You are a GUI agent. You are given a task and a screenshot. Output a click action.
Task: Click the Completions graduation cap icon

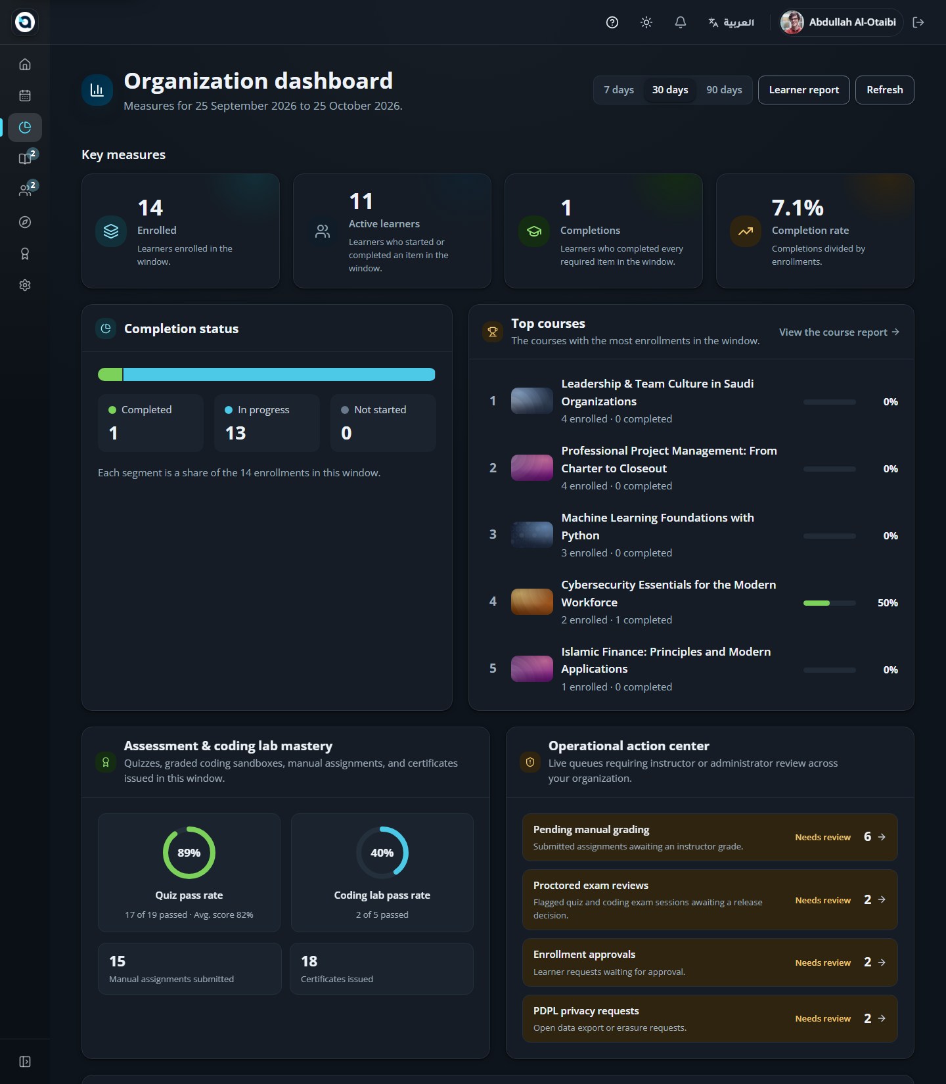point(534,231)
